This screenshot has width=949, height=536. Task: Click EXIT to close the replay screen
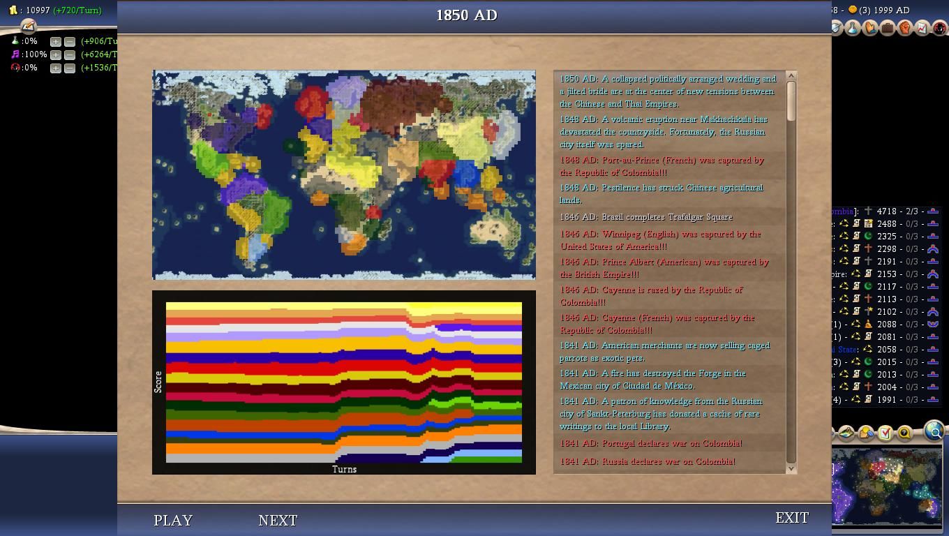coord(792,517)
